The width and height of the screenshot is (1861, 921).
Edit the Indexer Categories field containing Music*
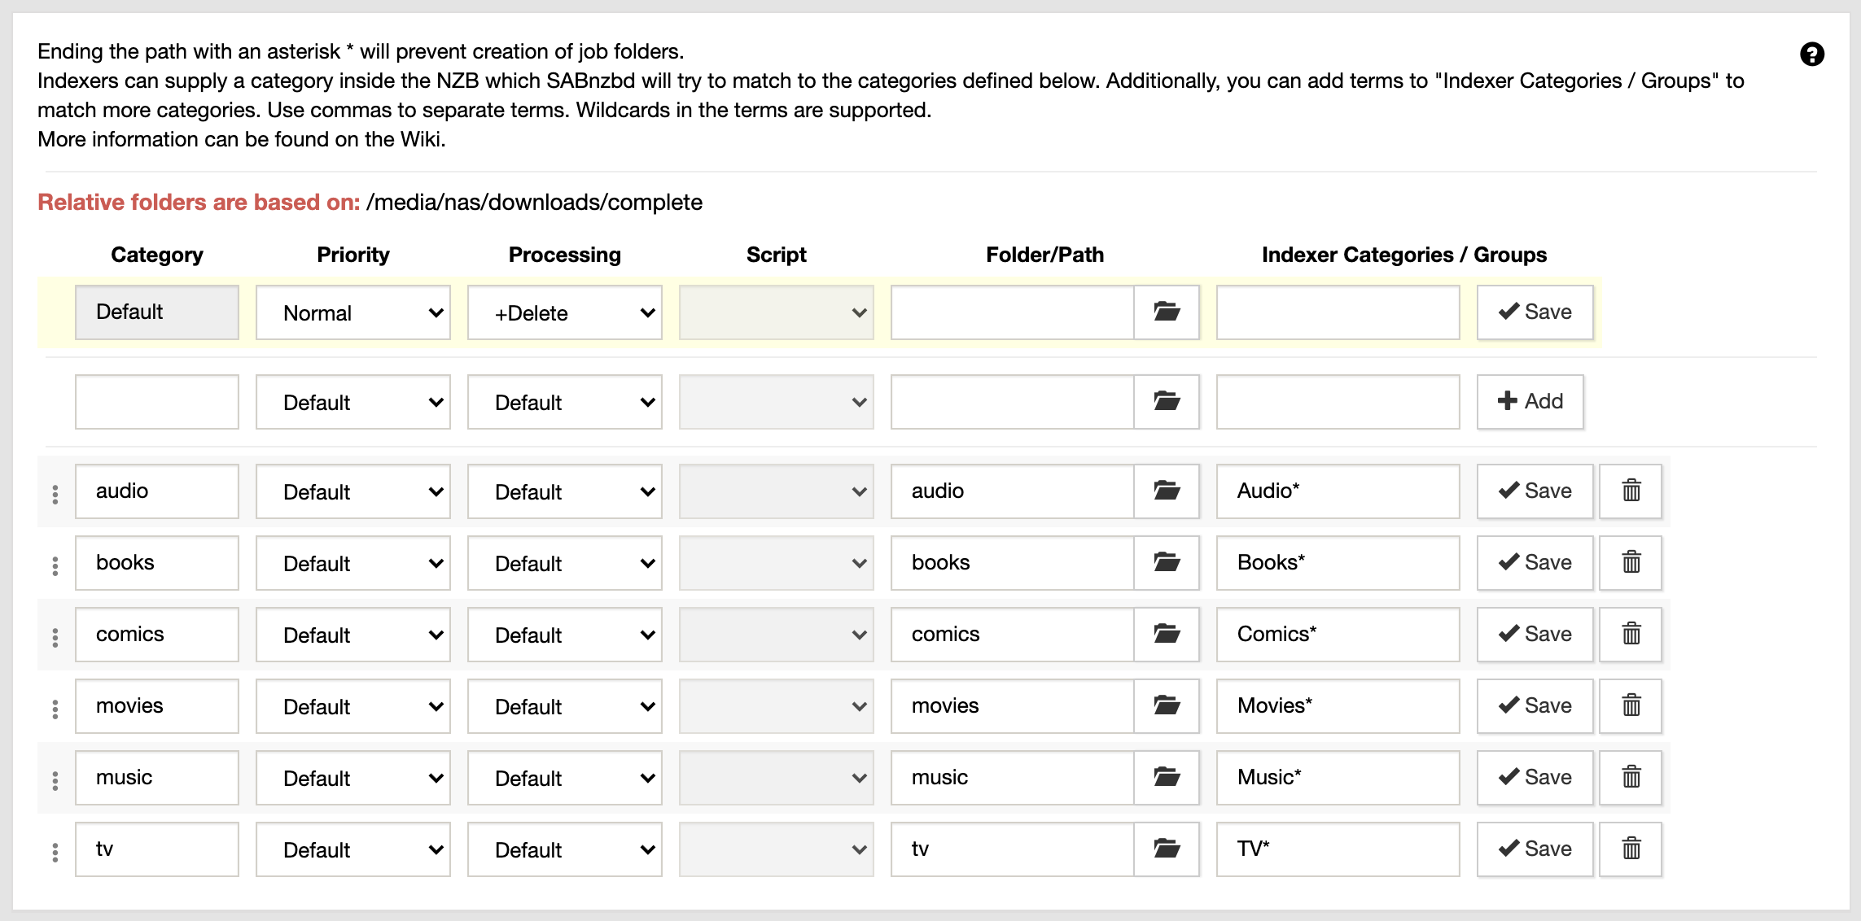(1338, 777)
